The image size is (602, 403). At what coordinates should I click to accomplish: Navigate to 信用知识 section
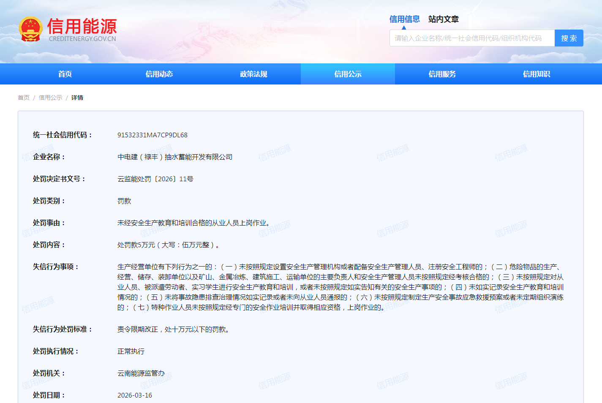coord(536,74)
